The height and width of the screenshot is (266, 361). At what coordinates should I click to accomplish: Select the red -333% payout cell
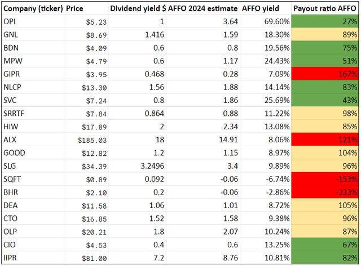[x=325, y=192]
